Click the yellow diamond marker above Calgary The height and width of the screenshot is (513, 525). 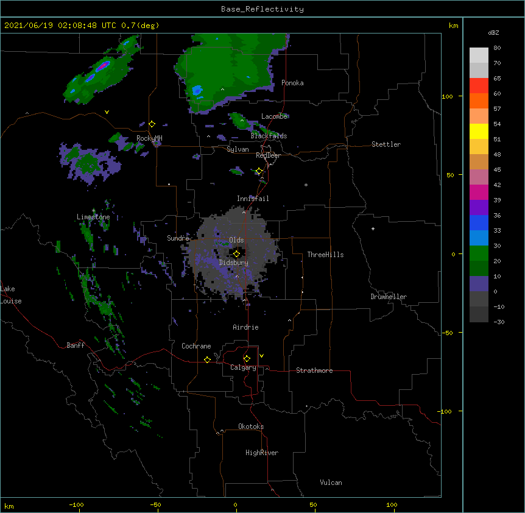pyautogui.click(x=247, y=359)
